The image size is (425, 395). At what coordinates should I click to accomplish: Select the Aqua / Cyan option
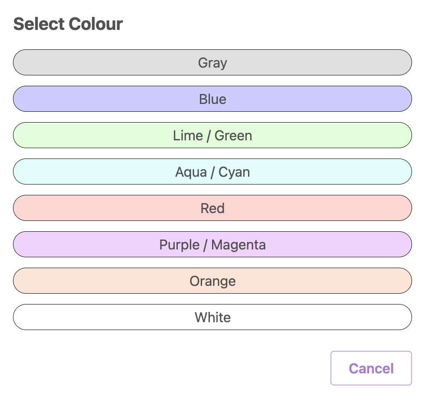pyautogui.click(x=212, y=172)
